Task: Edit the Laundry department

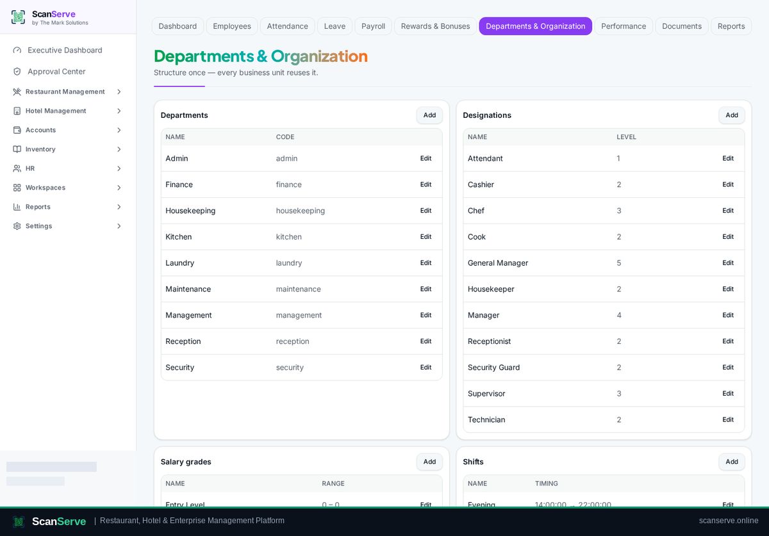Action: (x=426, y=263)
